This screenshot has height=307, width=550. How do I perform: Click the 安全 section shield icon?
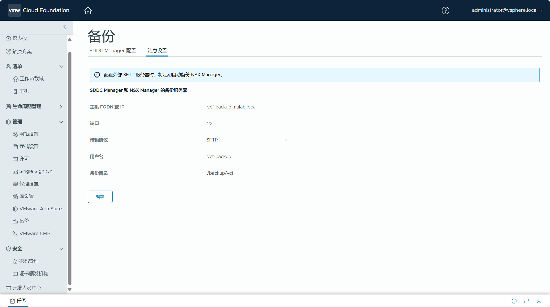point(8,249)
